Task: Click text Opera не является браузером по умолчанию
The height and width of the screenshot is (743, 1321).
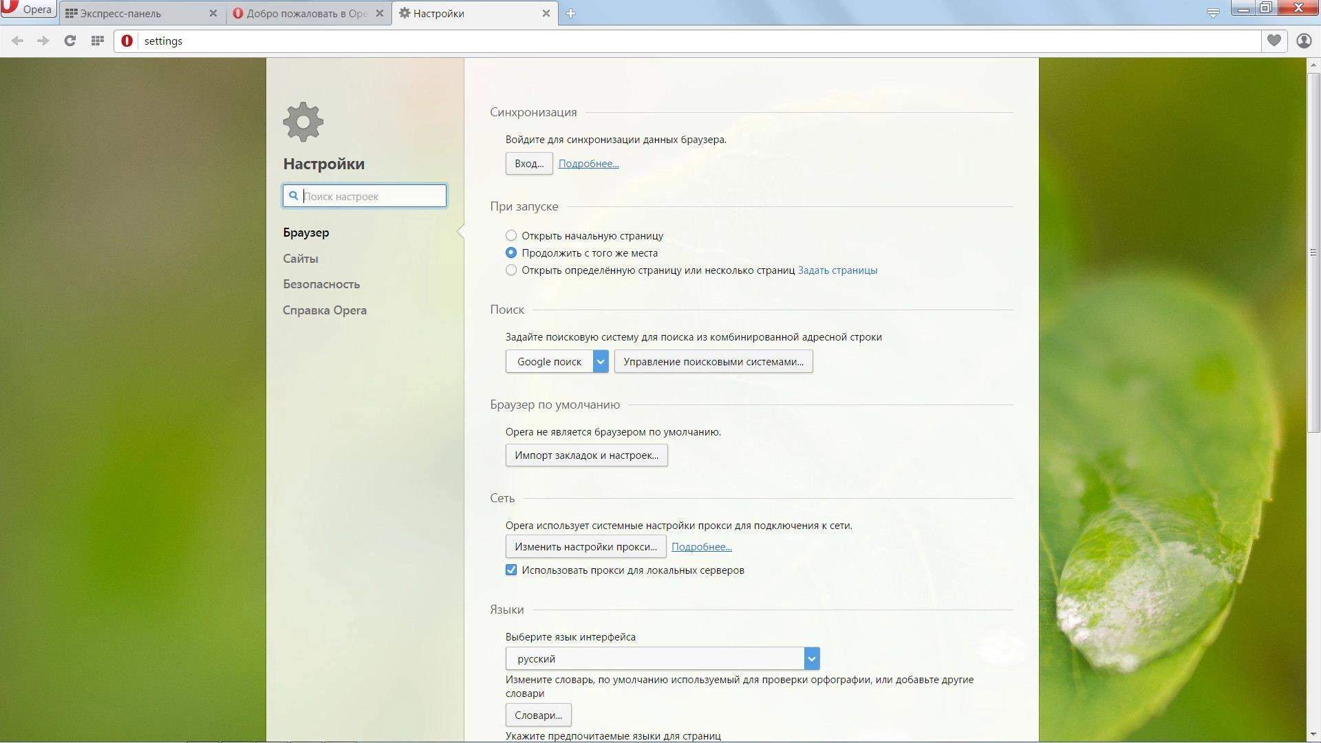Action: coord(613,432)
